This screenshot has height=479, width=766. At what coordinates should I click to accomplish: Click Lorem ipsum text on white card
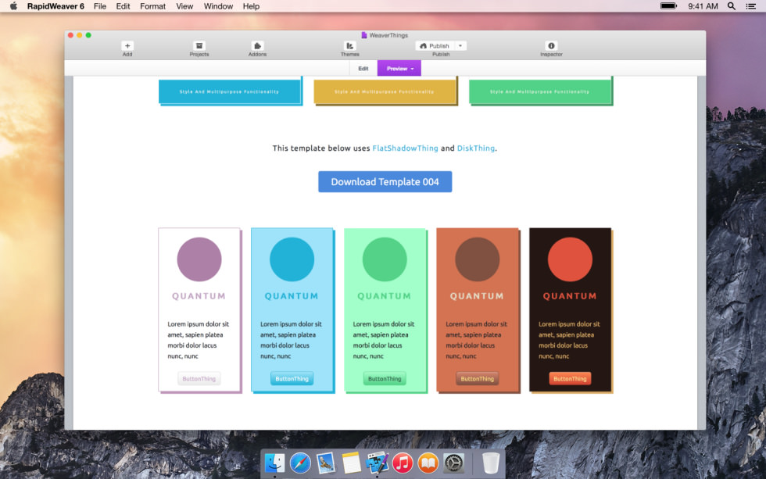(199, 340)
